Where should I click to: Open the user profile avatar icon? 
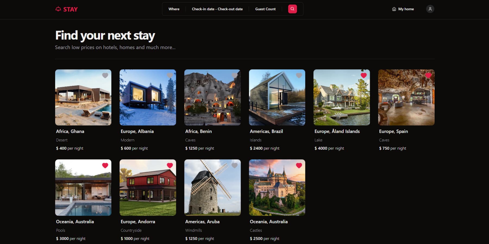[x=430, y=9]
